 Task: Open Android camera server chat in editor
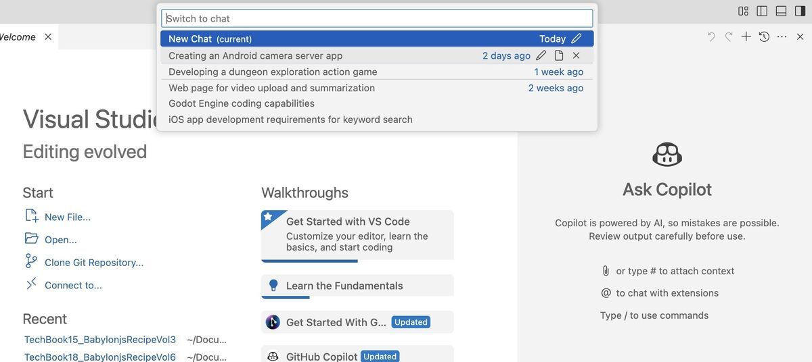click(x=559, y=55)
